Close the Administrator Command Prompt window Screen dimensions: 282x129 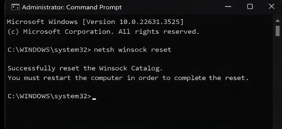click(271, 7)
